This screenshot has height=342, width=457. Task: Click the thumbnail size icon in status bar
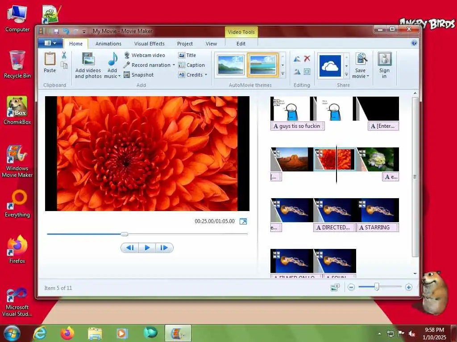335,288
